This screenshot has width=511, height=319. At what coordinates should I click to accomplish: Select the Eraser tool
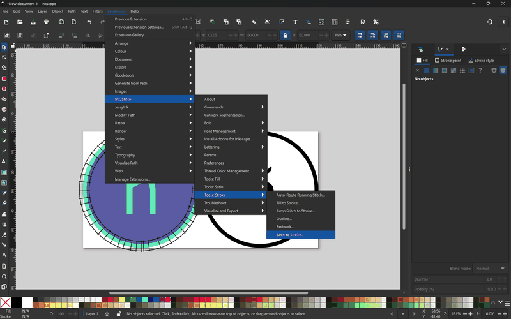4,235
